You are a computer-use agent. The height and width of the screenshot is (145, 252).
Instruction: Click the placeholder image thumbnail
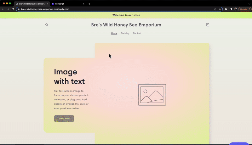tap(152, 95)
